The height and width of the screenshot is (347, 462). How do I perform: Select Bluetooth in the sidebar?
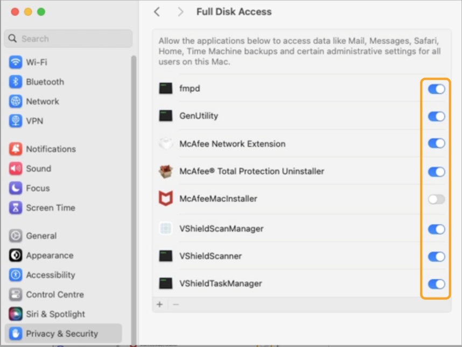(46, 82)
